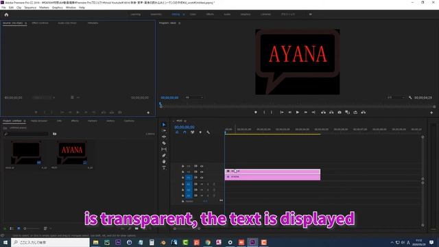Viewport: 439px width, 247px height.
Task: Switch to Effect Controls tab
Action: (40, 23)
